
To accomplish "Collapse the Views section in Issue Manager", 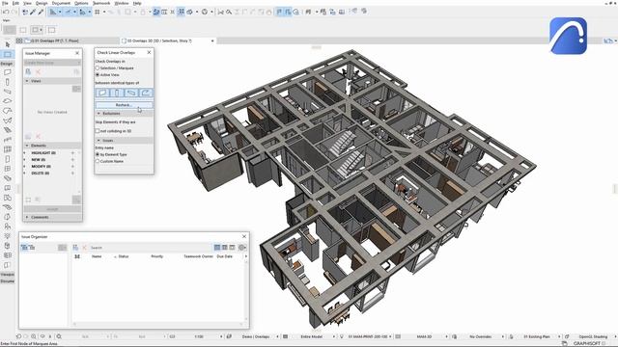I will (x=27, y=81).
